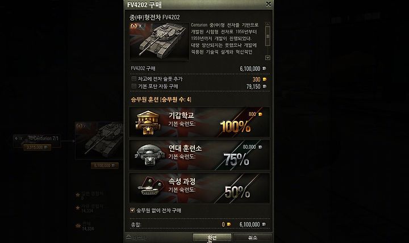The width and height of the screenshot is (409, 243).
Task: Click the credits icon beside 6,100,000 purchase price
Action: click(x=264, y=69)
